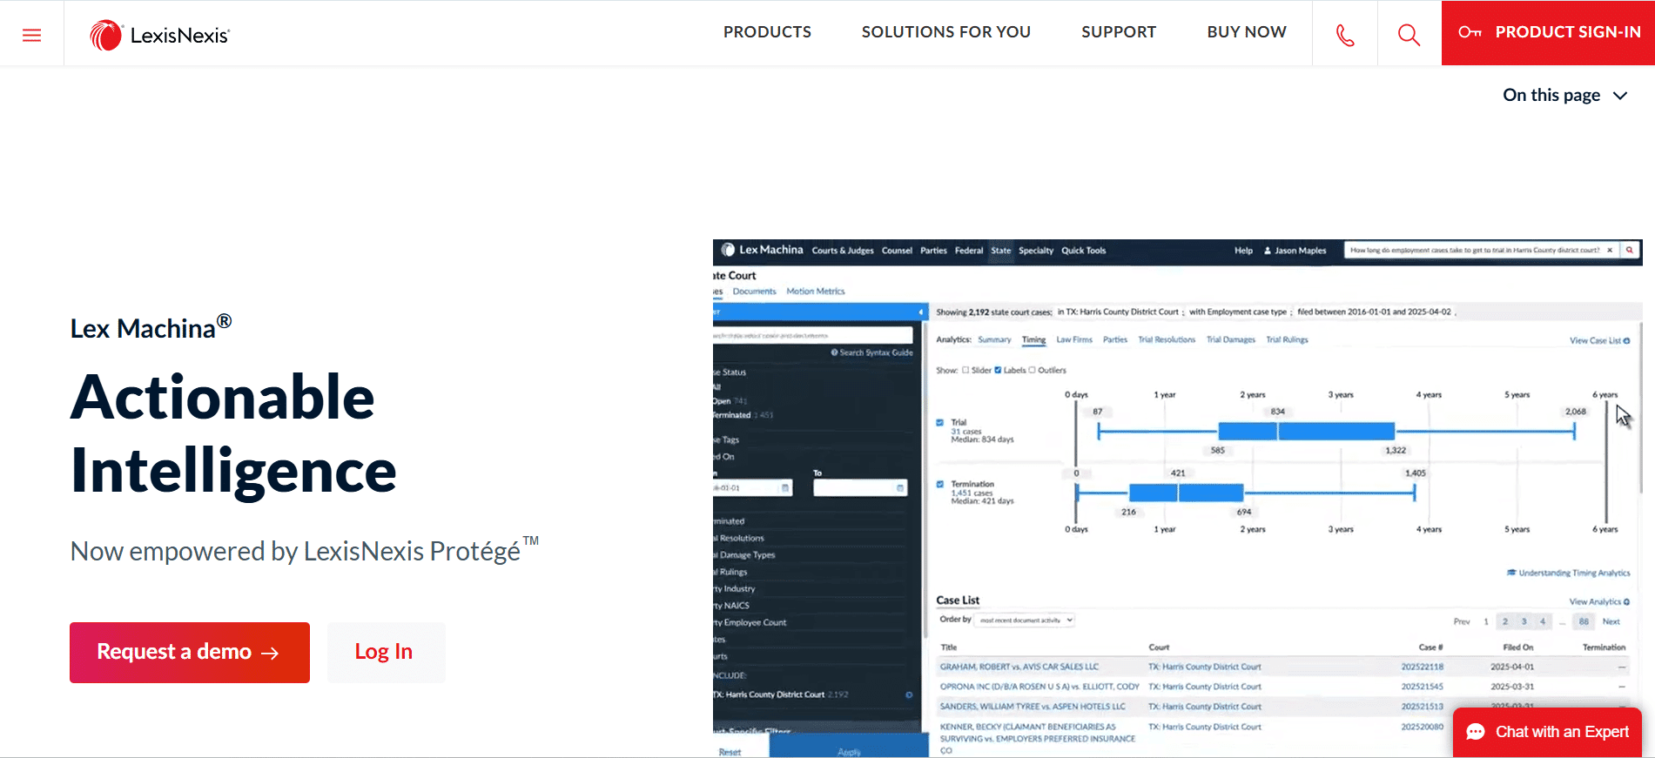Click the To date input field
Viewport: 1655px width, 758px height.
(x=860, y=488)
